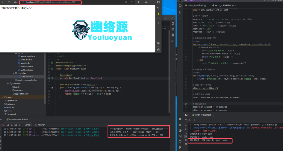Toggle scroll to end in PyCharm console
The height and width of the screenshot is (151, 283).
186,137
